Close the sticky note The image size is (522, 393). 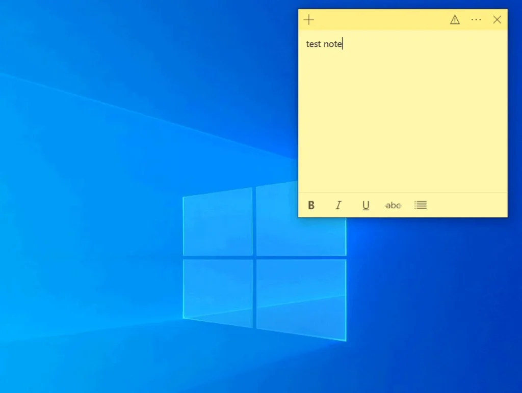click(x=497, y=20)
